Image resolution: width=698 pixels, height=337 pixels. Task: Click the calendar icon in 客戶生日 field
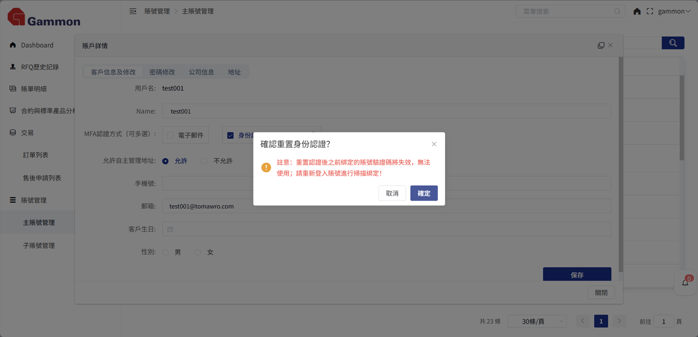(170, 230)
